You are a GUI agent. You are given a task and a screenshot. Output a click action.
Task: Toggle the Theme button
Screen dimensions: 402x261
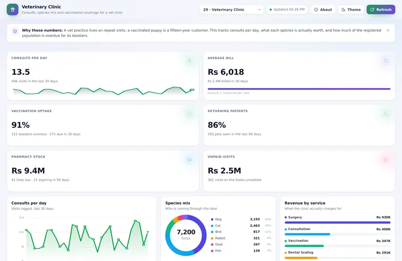[351, 10]
